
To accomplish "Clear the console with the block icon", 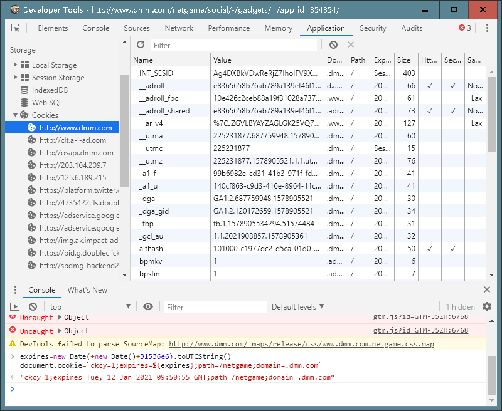I will point(33,307).
